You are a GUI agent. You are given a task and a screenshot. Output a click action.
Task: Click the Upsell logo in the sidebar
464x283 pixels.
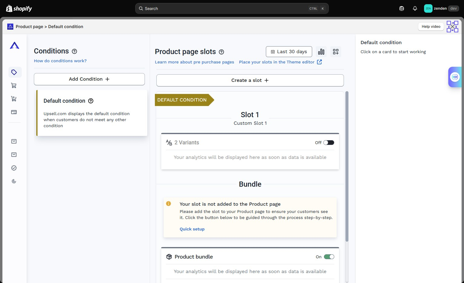(x=15, y=46)
